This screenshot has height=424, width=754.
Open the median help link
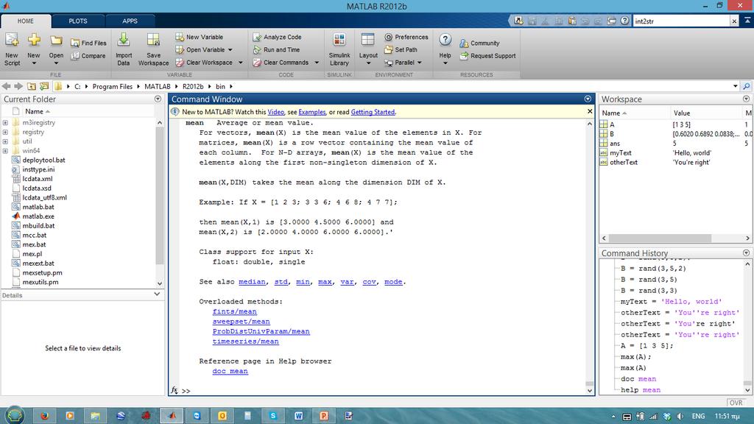pos(252,282)
